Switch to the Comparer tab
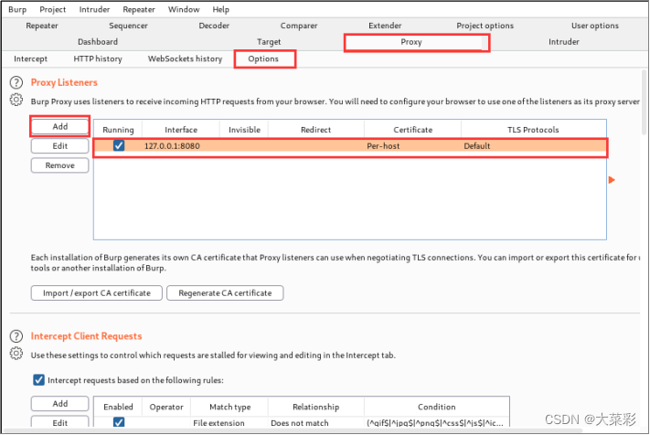The height and width of the screenshot is (435, 650). pyautogui.click(x=299, y=26)
